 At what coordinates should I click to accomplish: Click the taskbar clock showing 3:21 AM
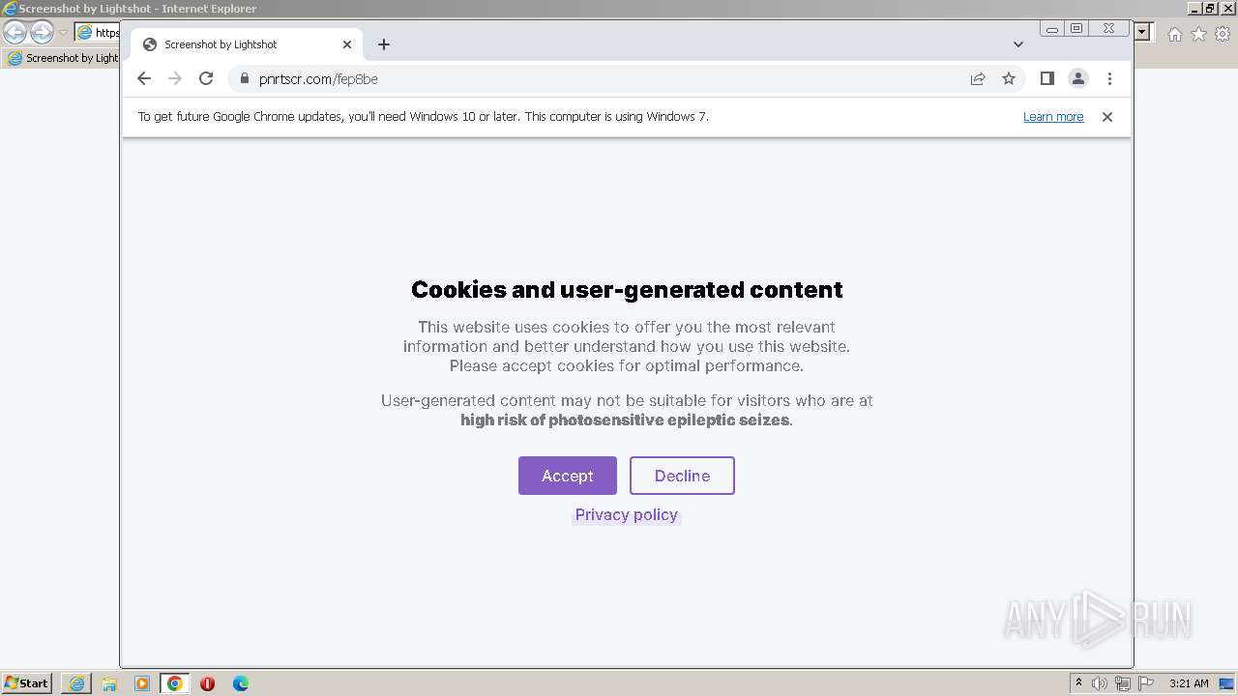point(1189,683)
